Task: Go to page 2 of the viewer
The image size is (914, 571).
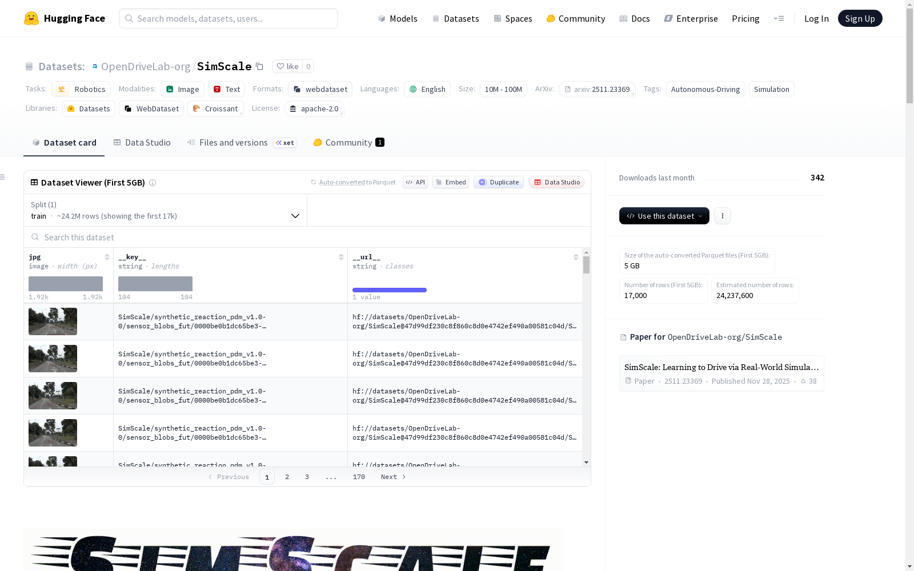Action: pyautogui.click(x=287, y=477)
